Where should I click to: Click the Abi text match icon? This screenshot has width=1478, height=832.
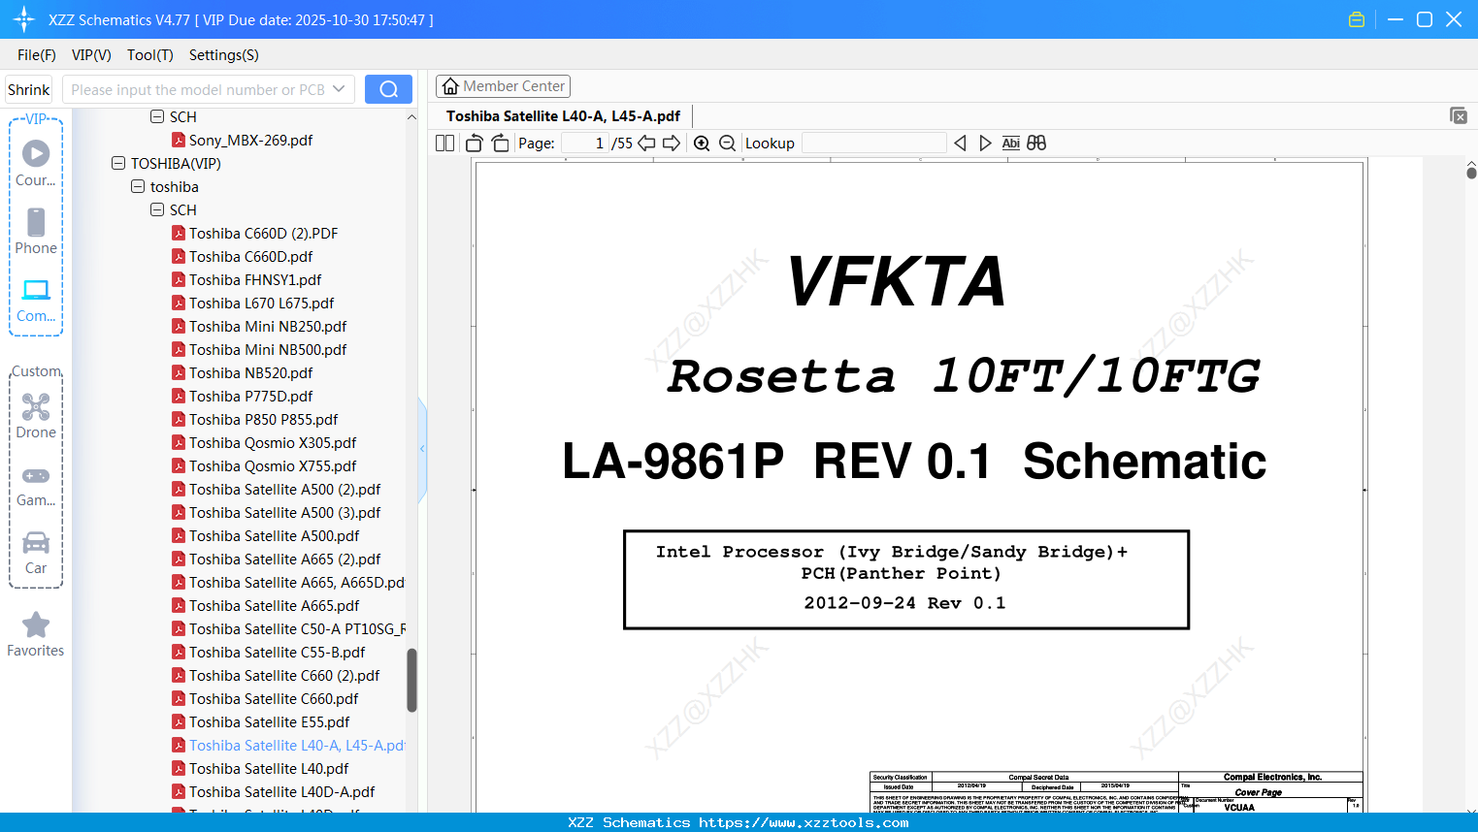[1010, 144]
